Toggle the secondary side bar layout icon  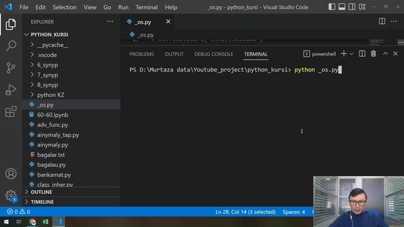click(352, 7)
